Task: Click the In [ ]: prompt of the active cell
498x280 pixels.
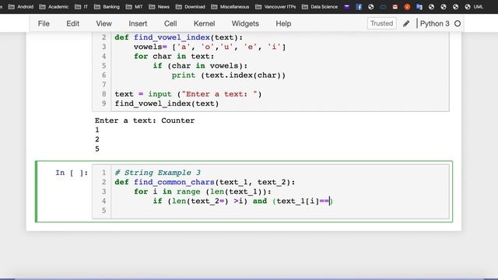Action: [72, 173]
